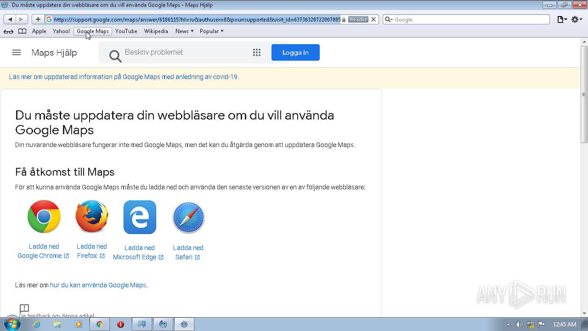This screenshot has width=588, height=331.
Task: Click the Firefox logo
Action: [92, 217]
